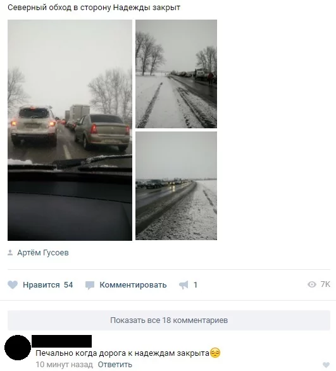Click the megaphone share icon
The width and height of the screenshot is (336, 371).
(184, 285)
